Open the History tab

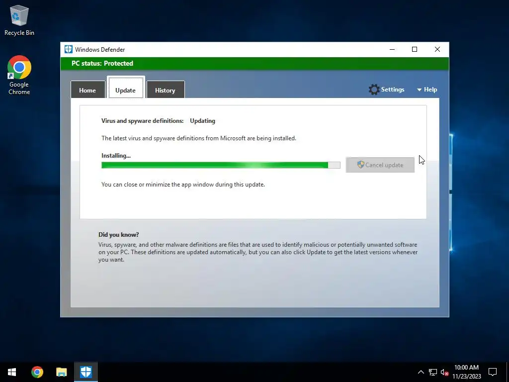coord(165,90)
